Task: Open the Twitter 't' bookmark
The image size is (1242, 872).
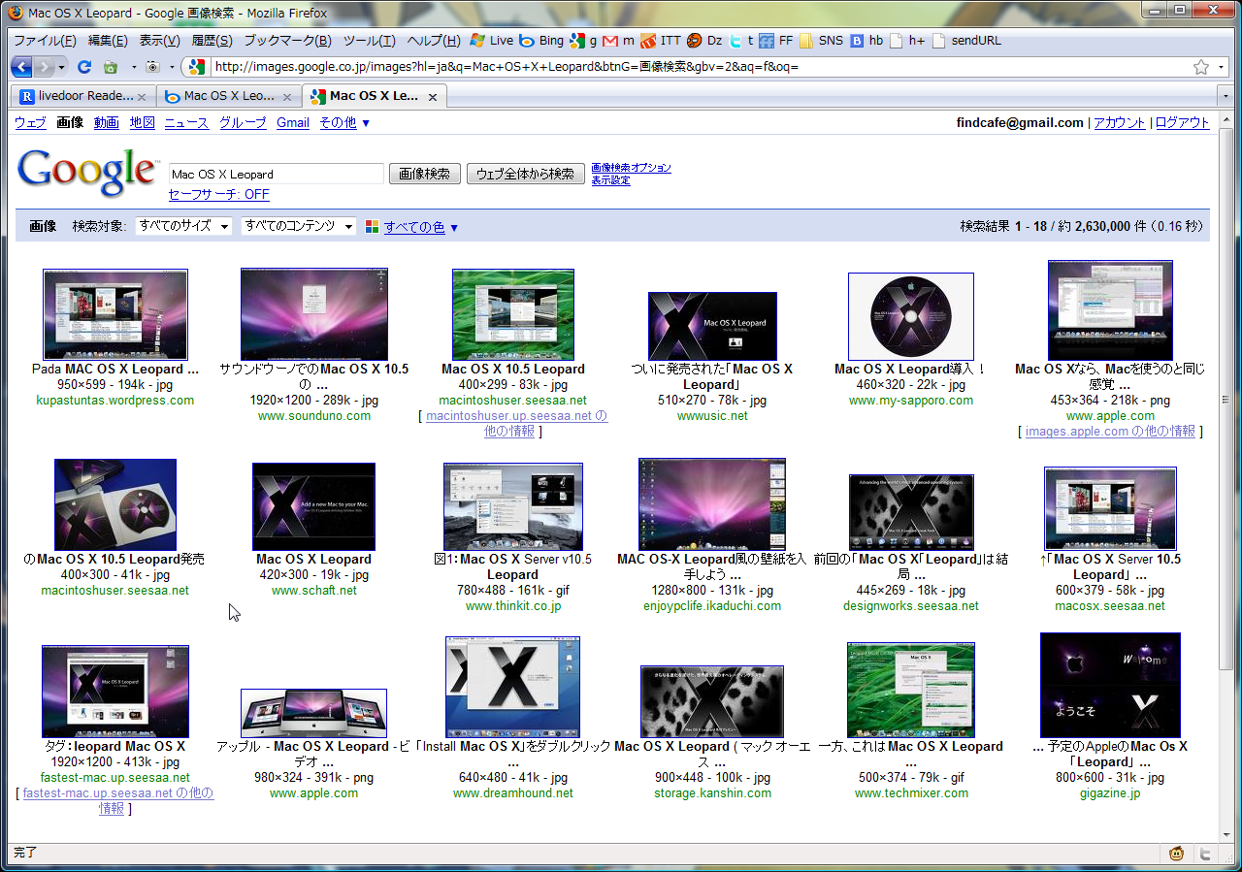Action: coord(742,41)
